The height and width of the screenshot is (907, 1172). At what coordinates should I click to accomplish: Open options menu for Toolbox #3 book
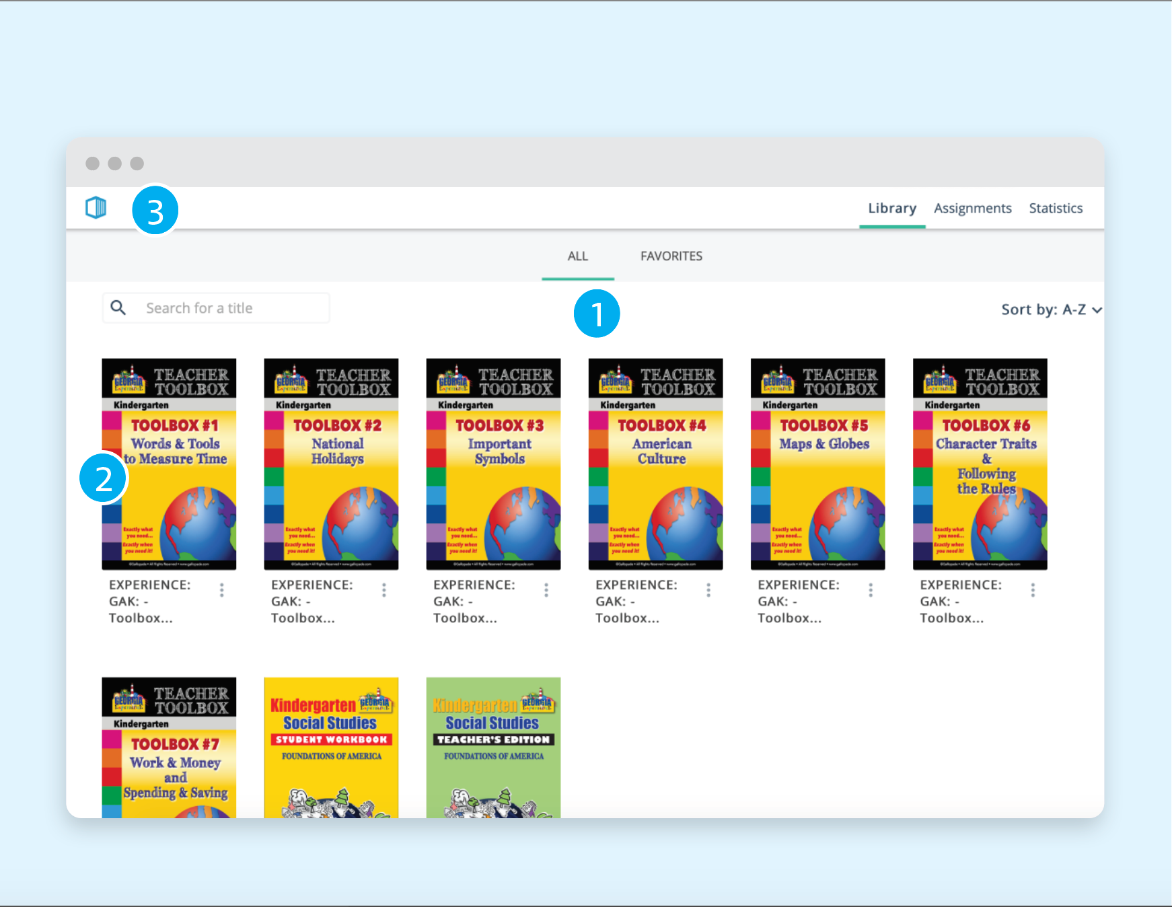point(546,590)
